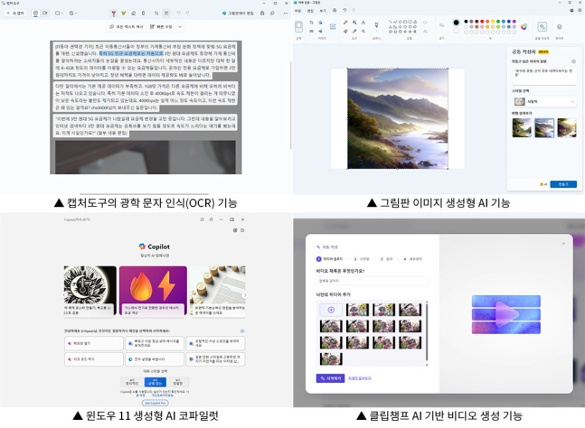585x428 pixels.
Task: Click the Layers button in Paint's ribbon
Action: click(560, 27)
